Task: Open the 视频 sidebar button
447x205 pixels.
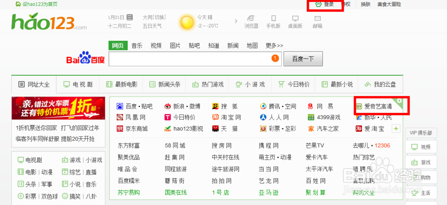Action: point(421,147)
